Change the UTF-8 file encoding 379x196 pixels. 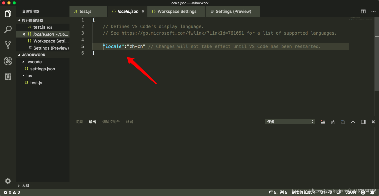326,192
